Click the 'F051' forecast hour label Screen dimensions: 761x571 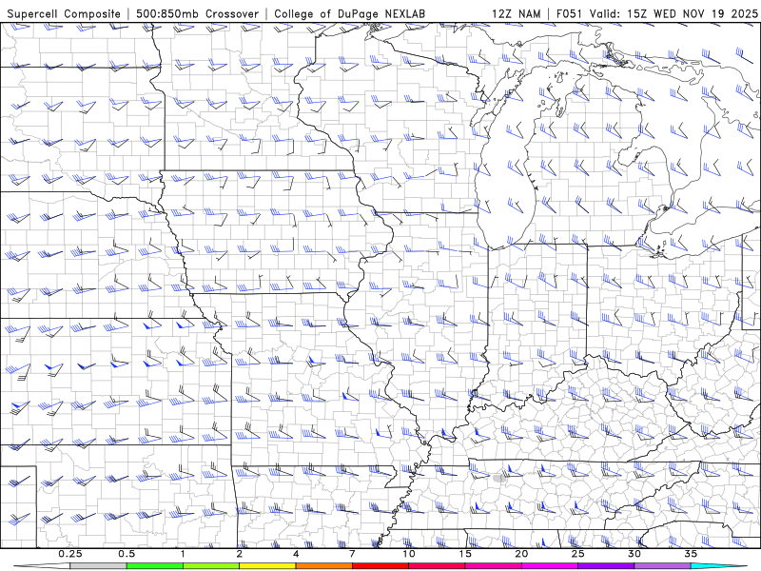click(570, 13)
